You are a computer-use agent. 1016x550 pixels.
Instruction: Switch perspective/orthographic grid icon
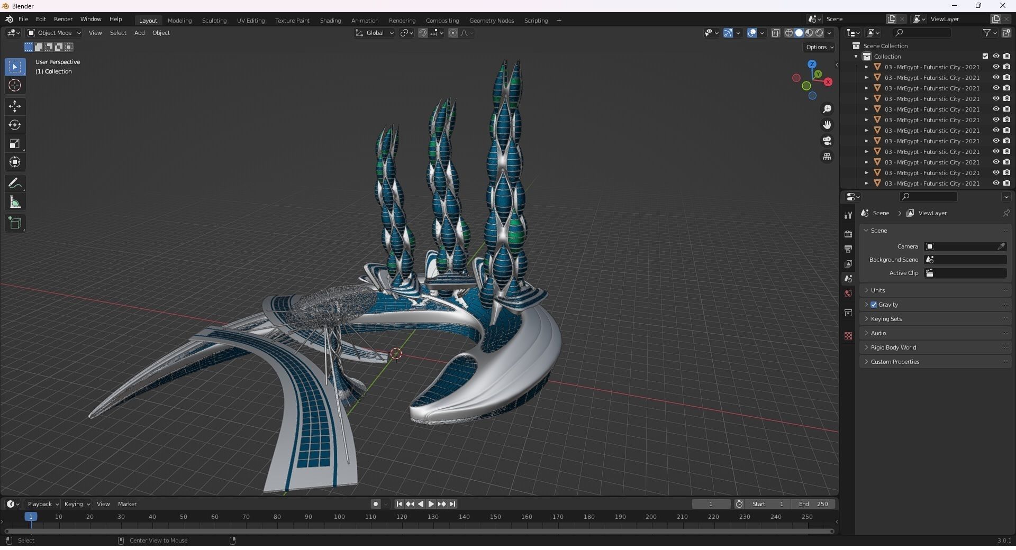click(x=827, y=157)
